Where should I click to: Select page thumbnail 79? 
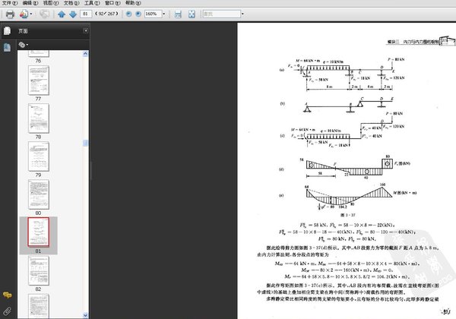(x=39, y=156)
